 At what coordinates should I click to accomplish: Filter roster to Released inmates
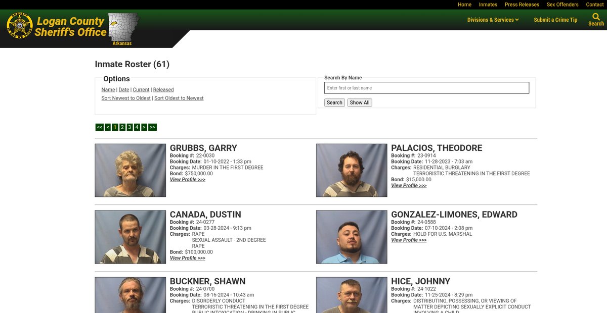(163, 90)
